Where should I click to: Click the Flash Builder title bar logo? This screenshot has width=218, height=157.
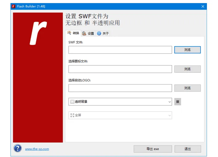tap(14, 6)
